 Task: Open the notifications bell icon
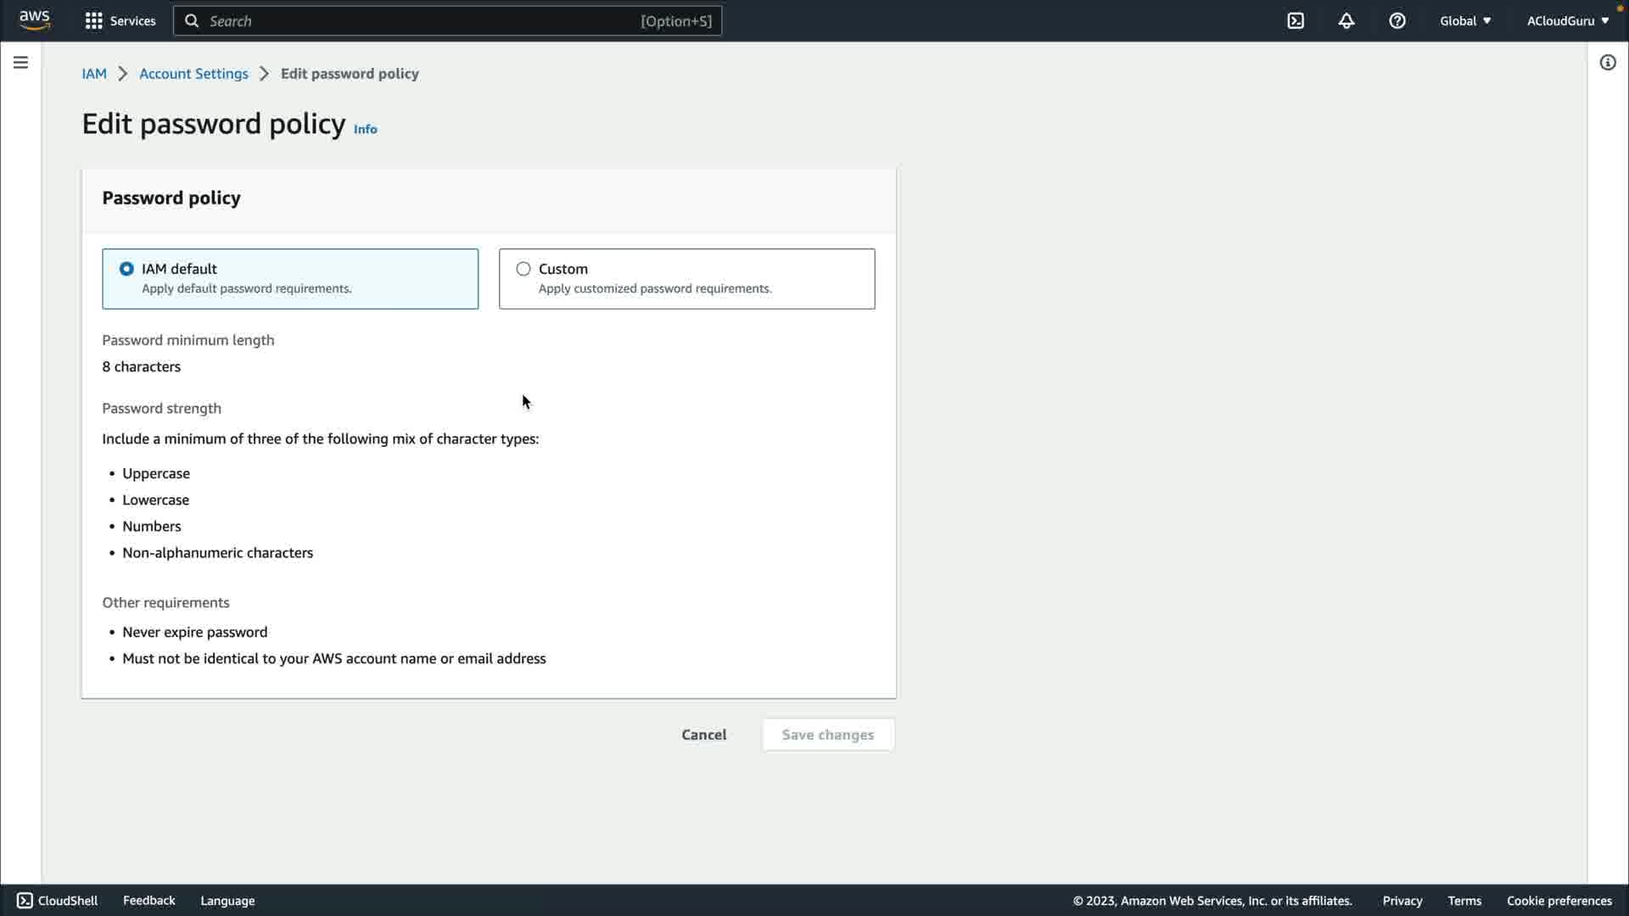coord(1346,21)
